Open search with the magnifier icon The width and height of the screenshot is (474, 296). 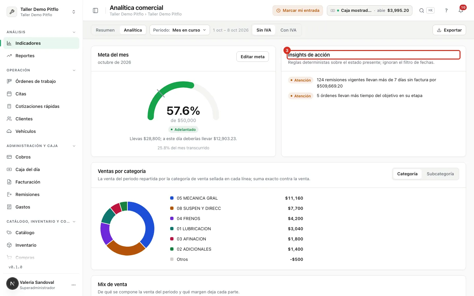tap(422, 11)
